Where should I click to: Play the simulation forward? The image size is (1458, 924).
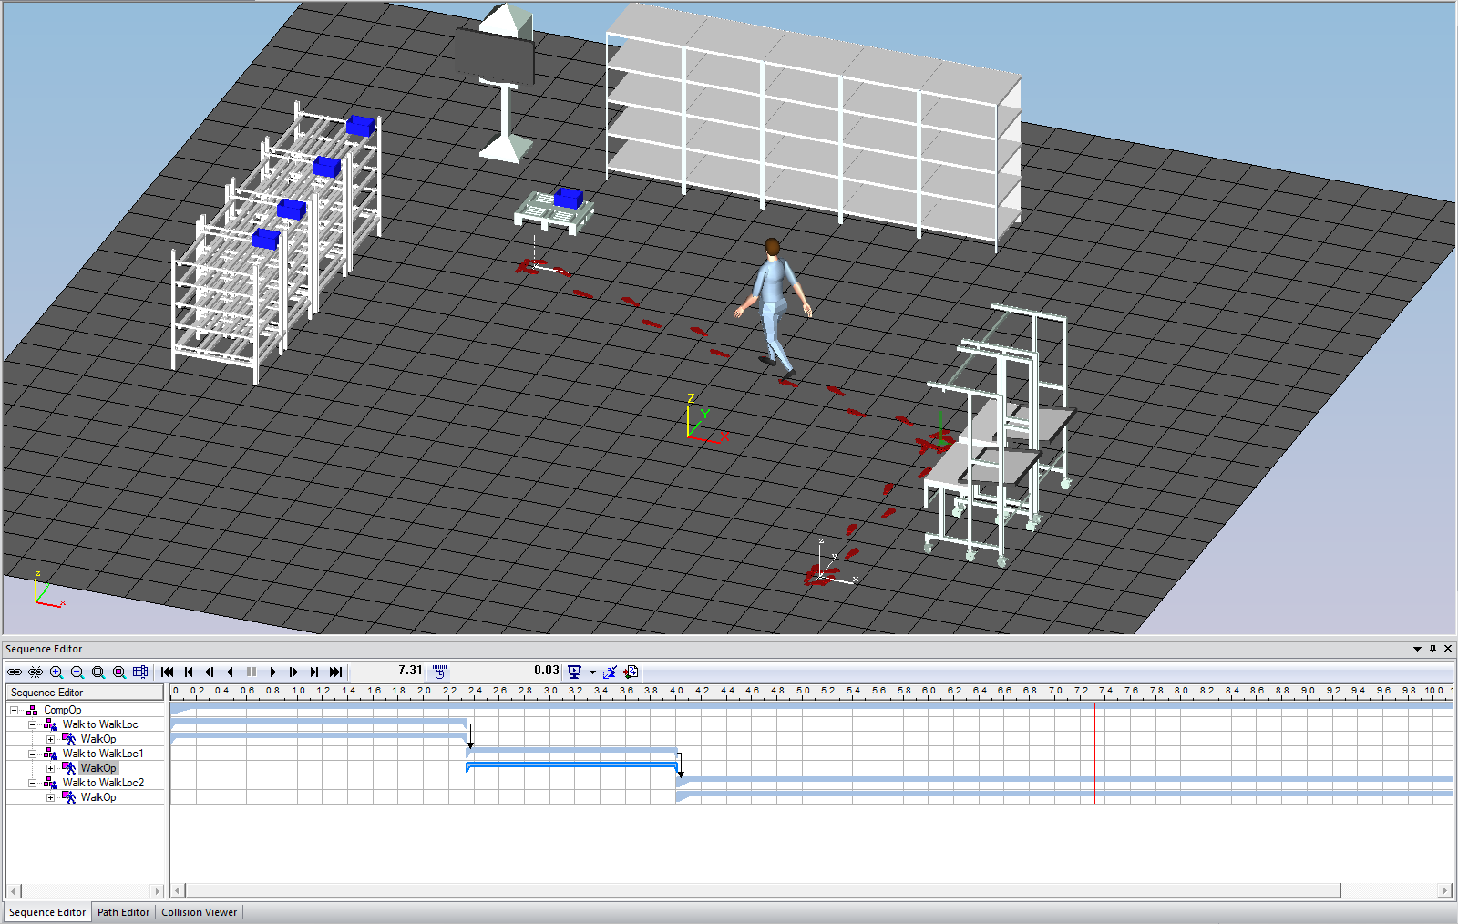[x=272, y=672]
